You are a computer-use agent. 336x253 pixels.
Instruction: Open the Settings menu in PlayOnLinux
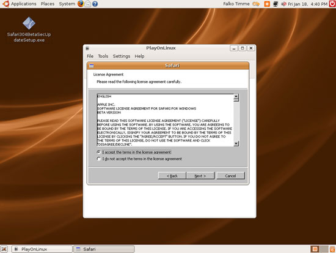[122, 56]
